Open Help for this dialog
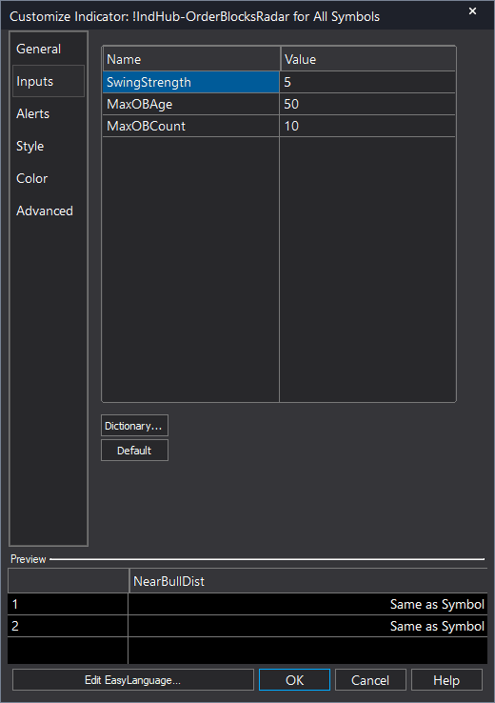The width and height of the screenshot is (495, 703). (446, 680)
